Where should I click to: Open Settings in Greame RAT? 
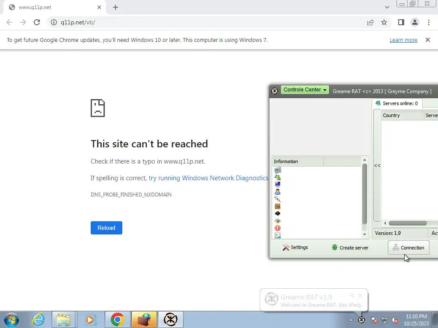[x=295, y=247]
